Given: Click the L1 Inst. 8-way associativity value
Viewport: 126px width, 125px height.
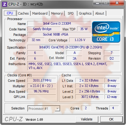Looking at the screenshot, I should (112, 86).
